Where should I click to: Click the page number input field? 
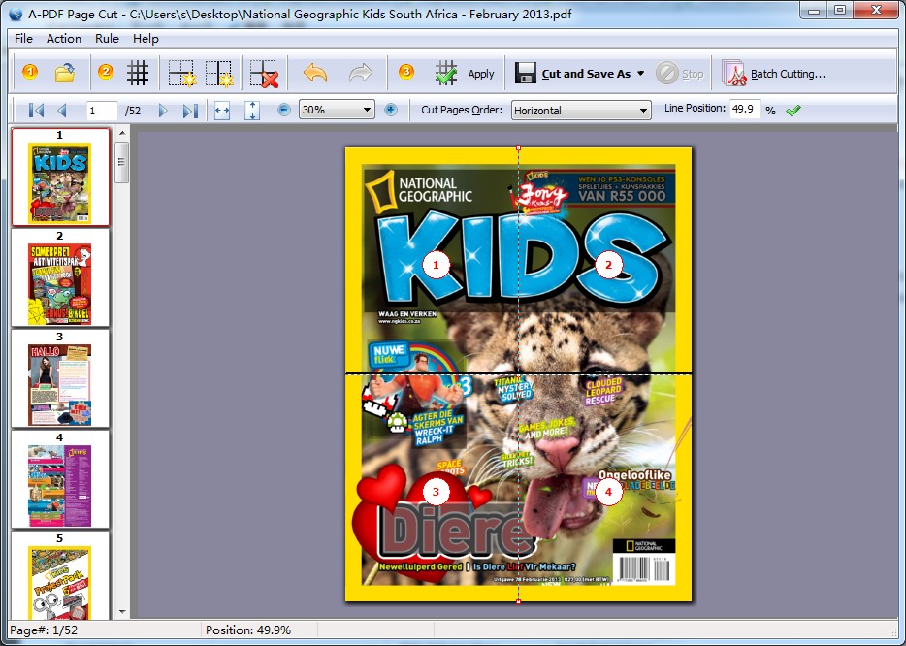point(102,111)
